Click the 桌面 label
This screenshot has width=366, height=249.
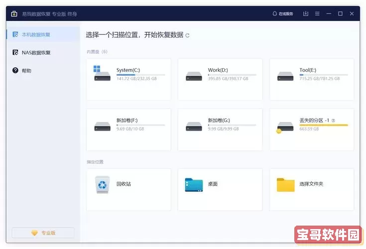(213, 184)
